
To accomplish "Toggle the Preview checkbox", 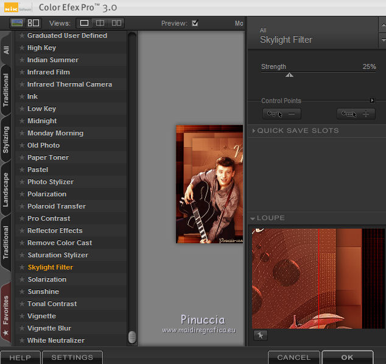I will pos(195,23).
